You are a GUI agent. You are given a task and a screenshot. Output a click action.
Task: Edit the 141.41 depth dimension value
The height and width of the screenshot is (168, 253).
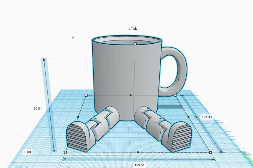click(x=207, y=117)
